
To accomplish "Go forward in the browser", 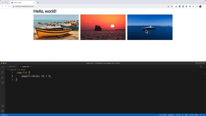I will (6, 6).
